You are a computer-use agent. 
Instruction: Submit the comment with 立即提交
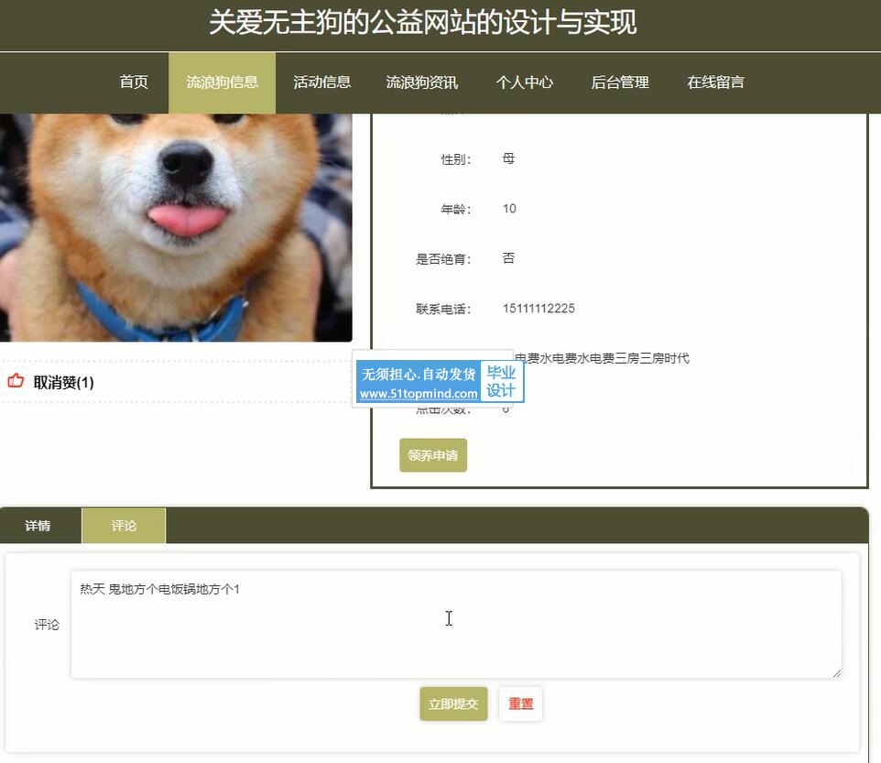pyautogui.click(x=453, y=703)
